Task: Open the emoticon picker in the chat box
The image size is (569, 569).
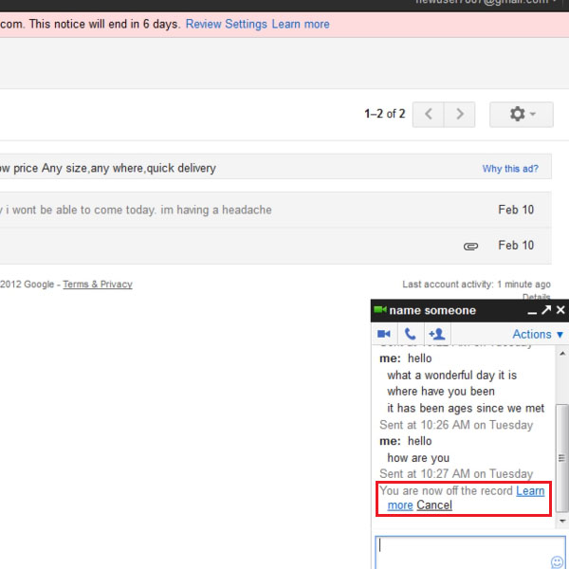Action: coord(557,562)
